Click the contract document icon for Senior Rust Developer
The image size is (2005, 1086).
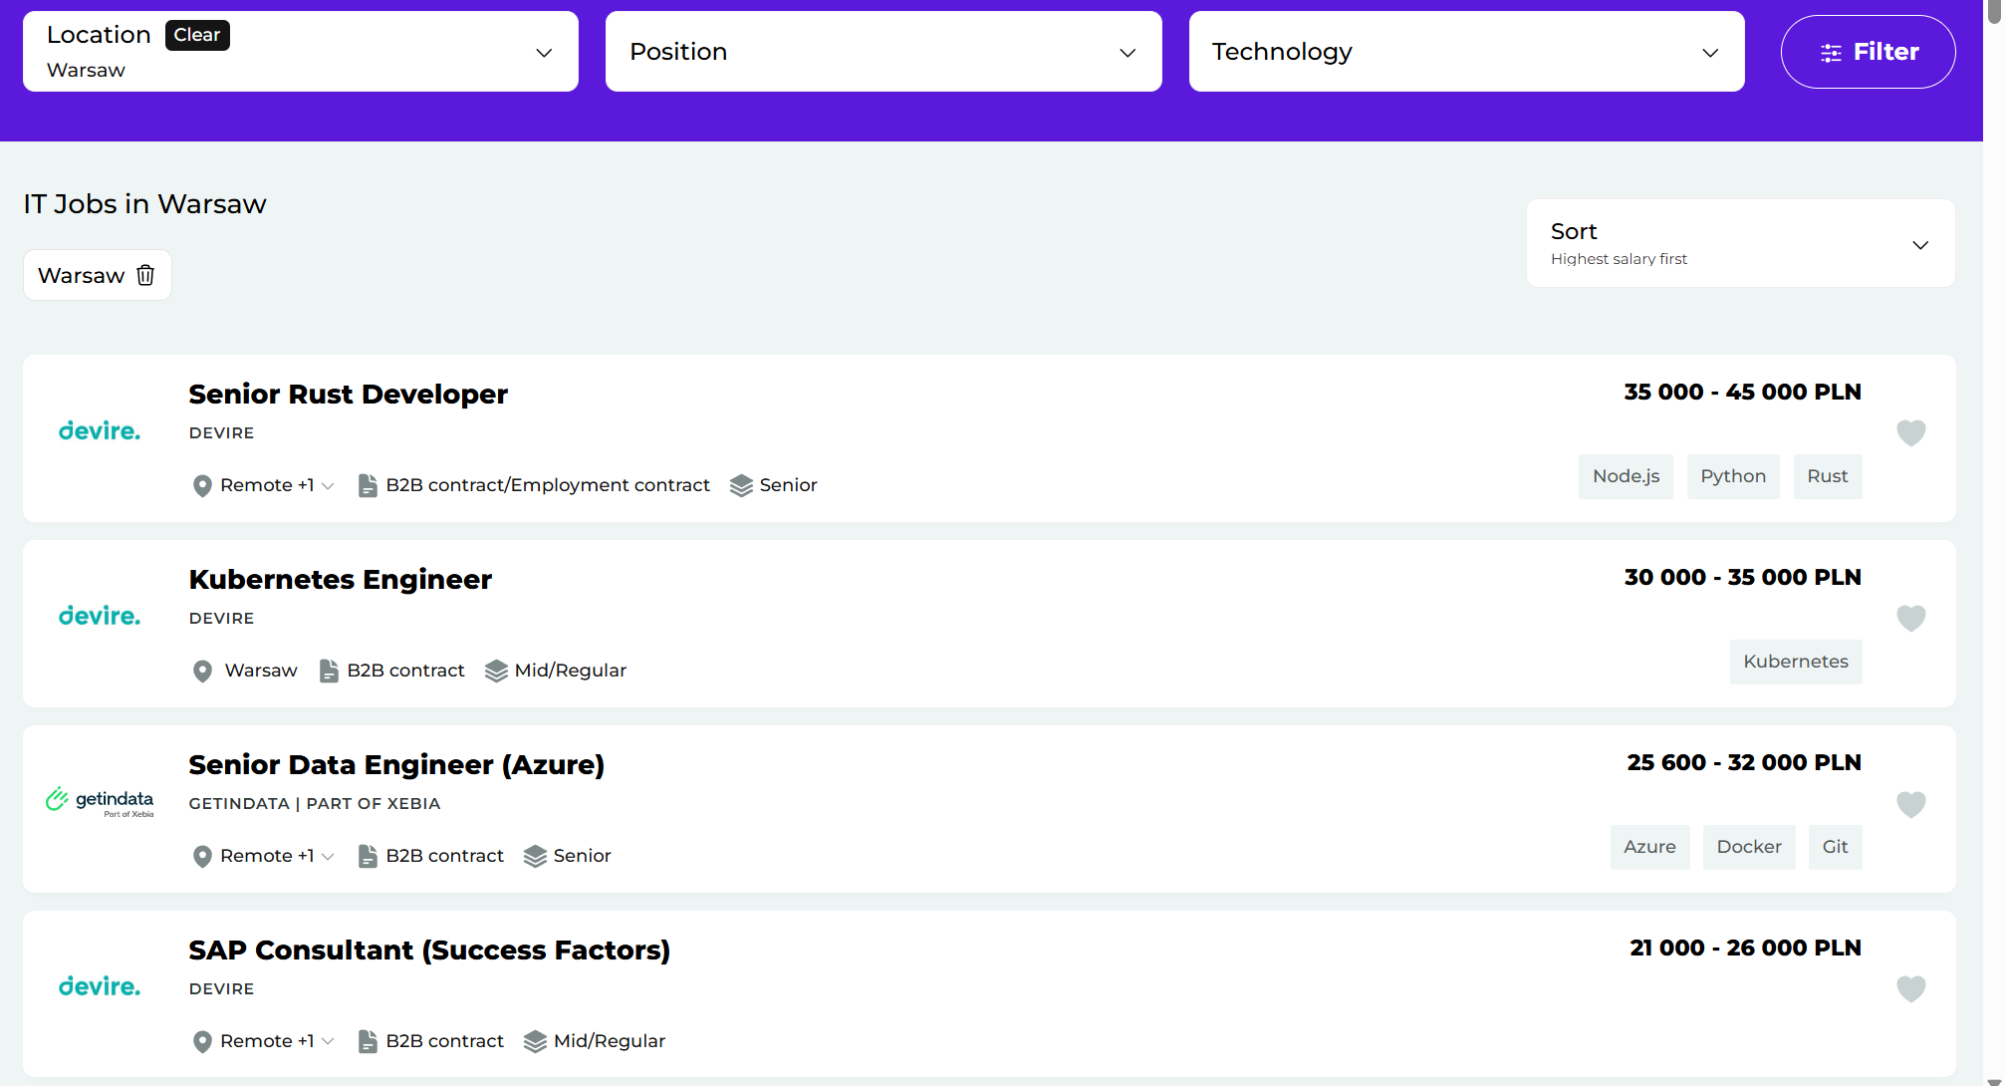368,485
